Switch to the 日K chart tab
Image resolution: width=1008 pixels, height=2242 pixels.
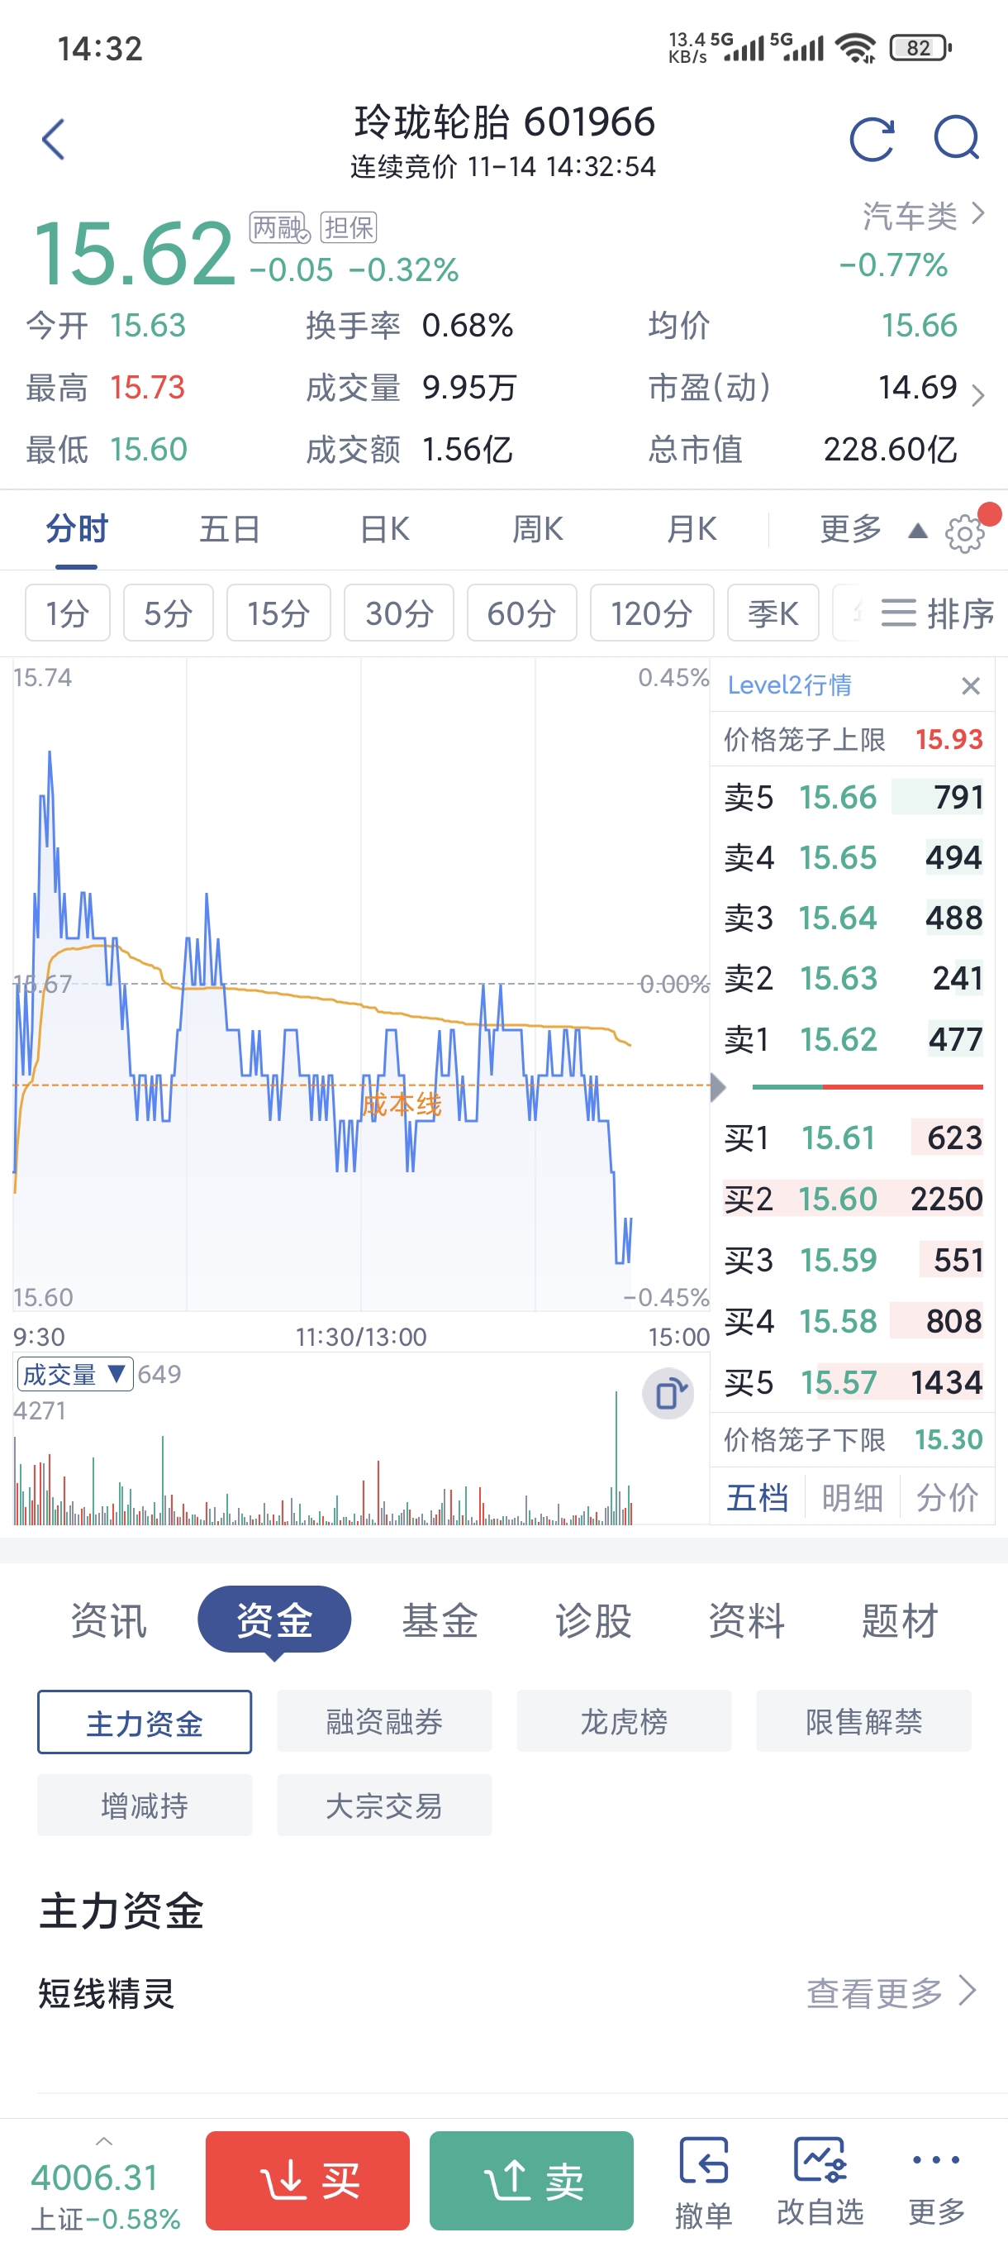[x=384, y=529]
